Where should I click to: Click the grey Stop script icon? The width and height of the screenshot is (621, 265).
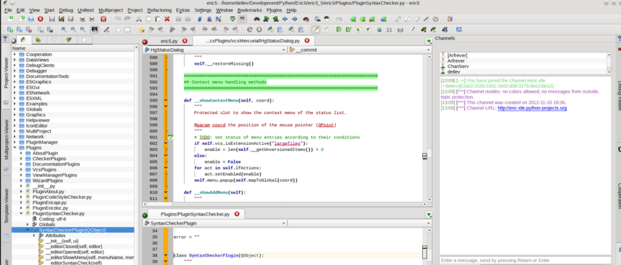point(259,29)
